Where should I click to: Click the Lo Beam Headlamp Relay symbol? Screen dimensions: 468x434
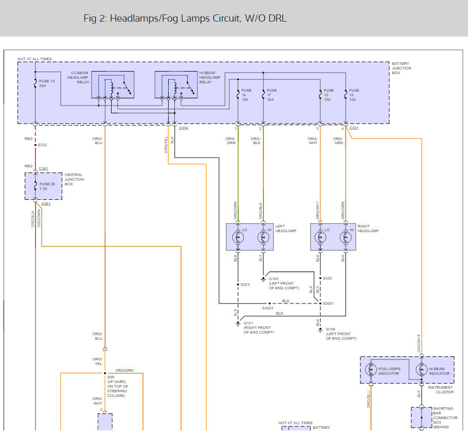tap(113, 84)
